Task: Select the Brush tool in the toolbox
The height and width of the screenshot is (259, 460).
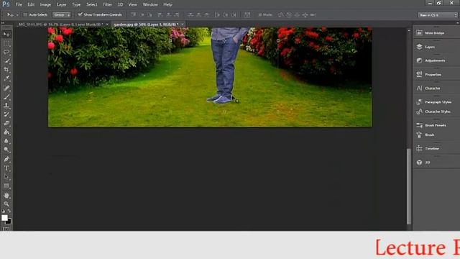Action: pyautogui.click(x=6, y=96)
